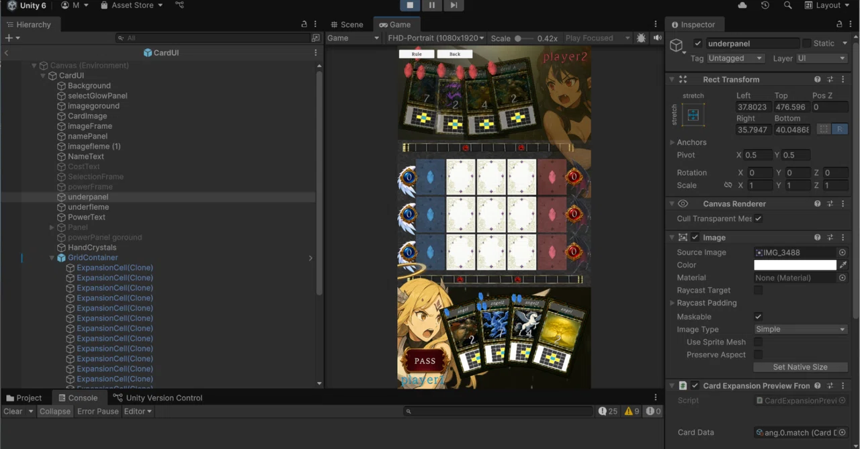Click the version control branch icon in toolbar
The image size is (860, 449).
click(x=179, y=5)
